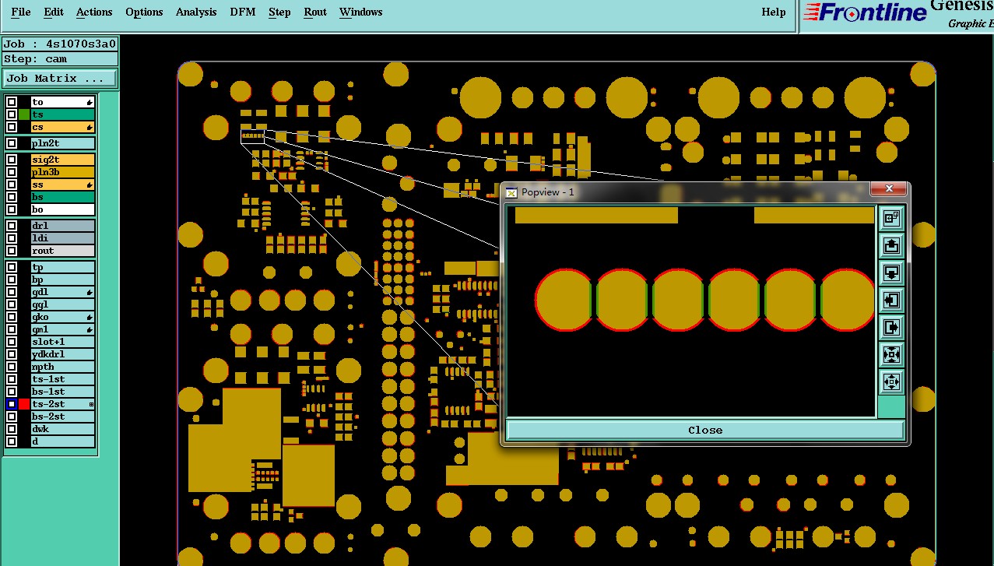Click the small square icon on ts-2st row
The image size is (994, 566).
(91, 404)
